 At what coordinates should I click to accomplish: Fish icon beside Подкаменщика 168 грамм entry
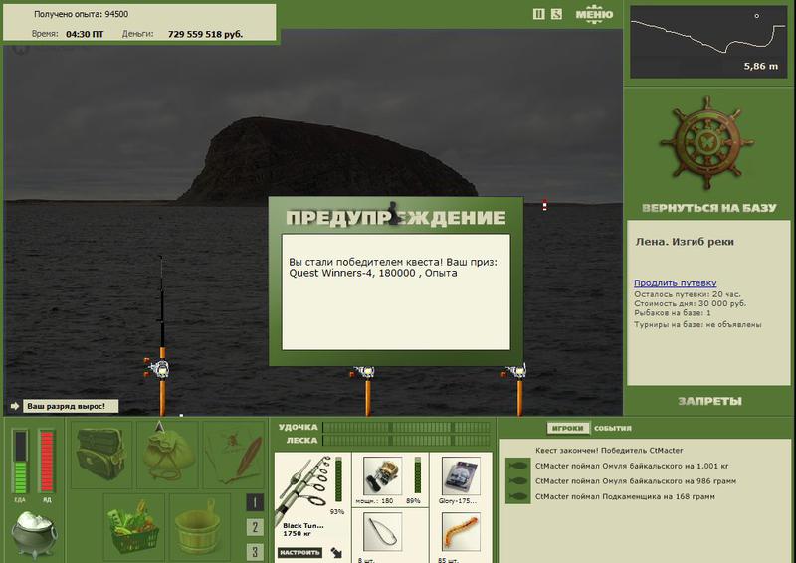point(518,496)
